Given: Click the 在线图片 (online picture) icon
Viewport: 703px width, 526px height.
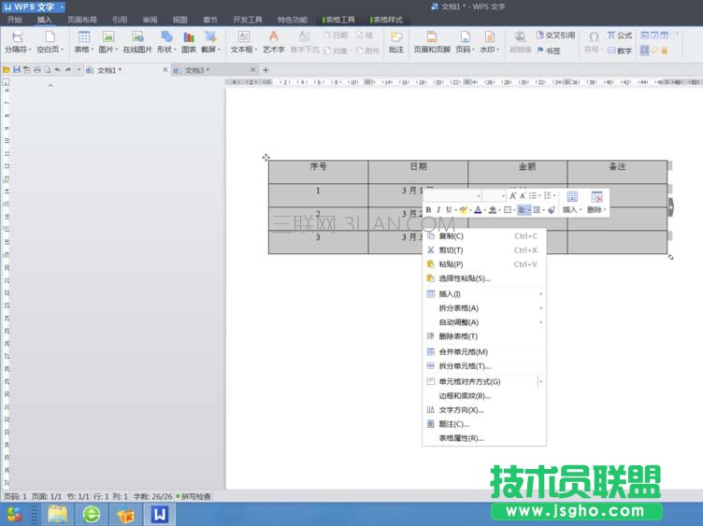Looking at the screenshot, I should click(137, 37).
